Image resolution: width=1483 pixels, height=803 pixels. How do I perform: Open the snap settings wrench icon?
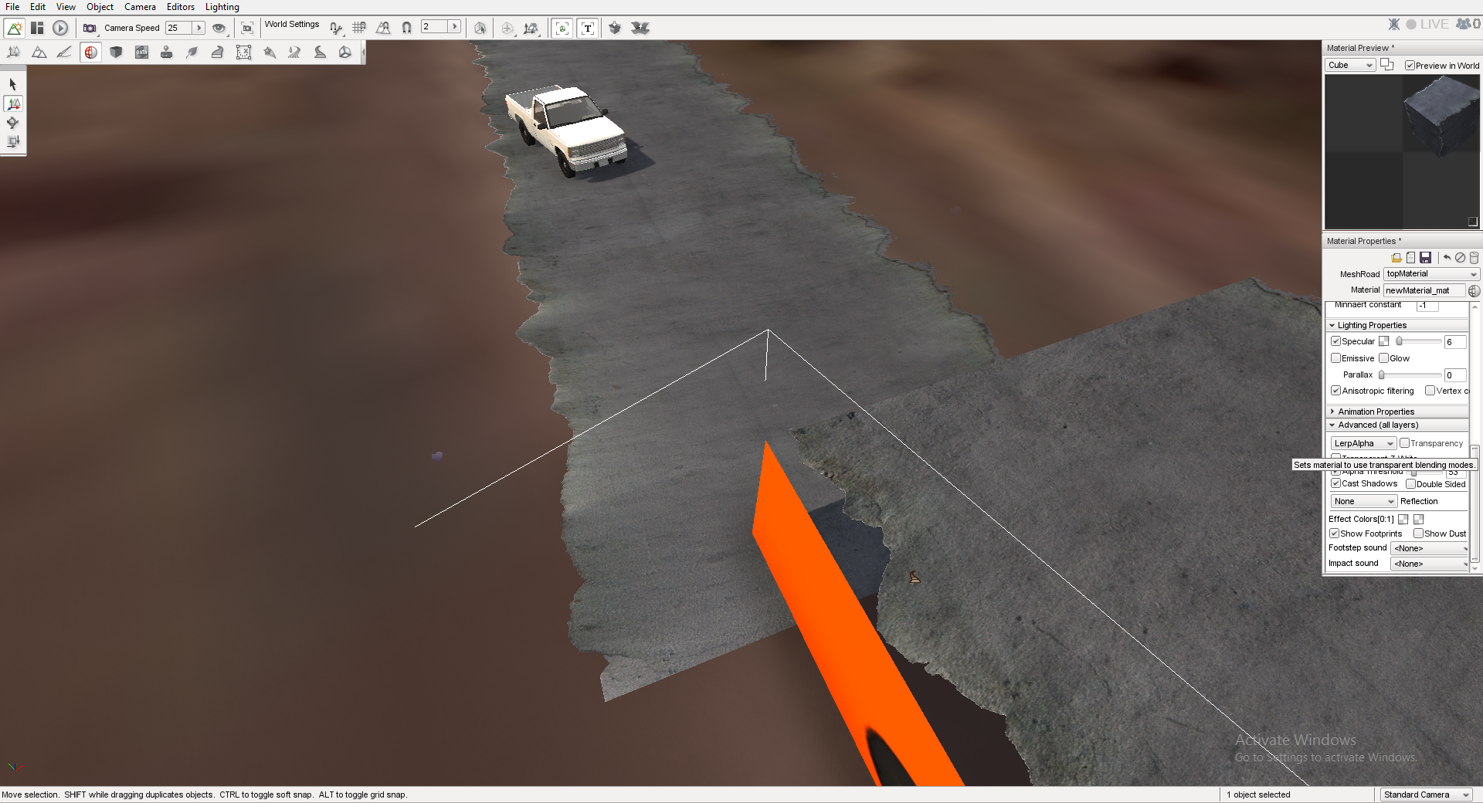pos(336,28)
